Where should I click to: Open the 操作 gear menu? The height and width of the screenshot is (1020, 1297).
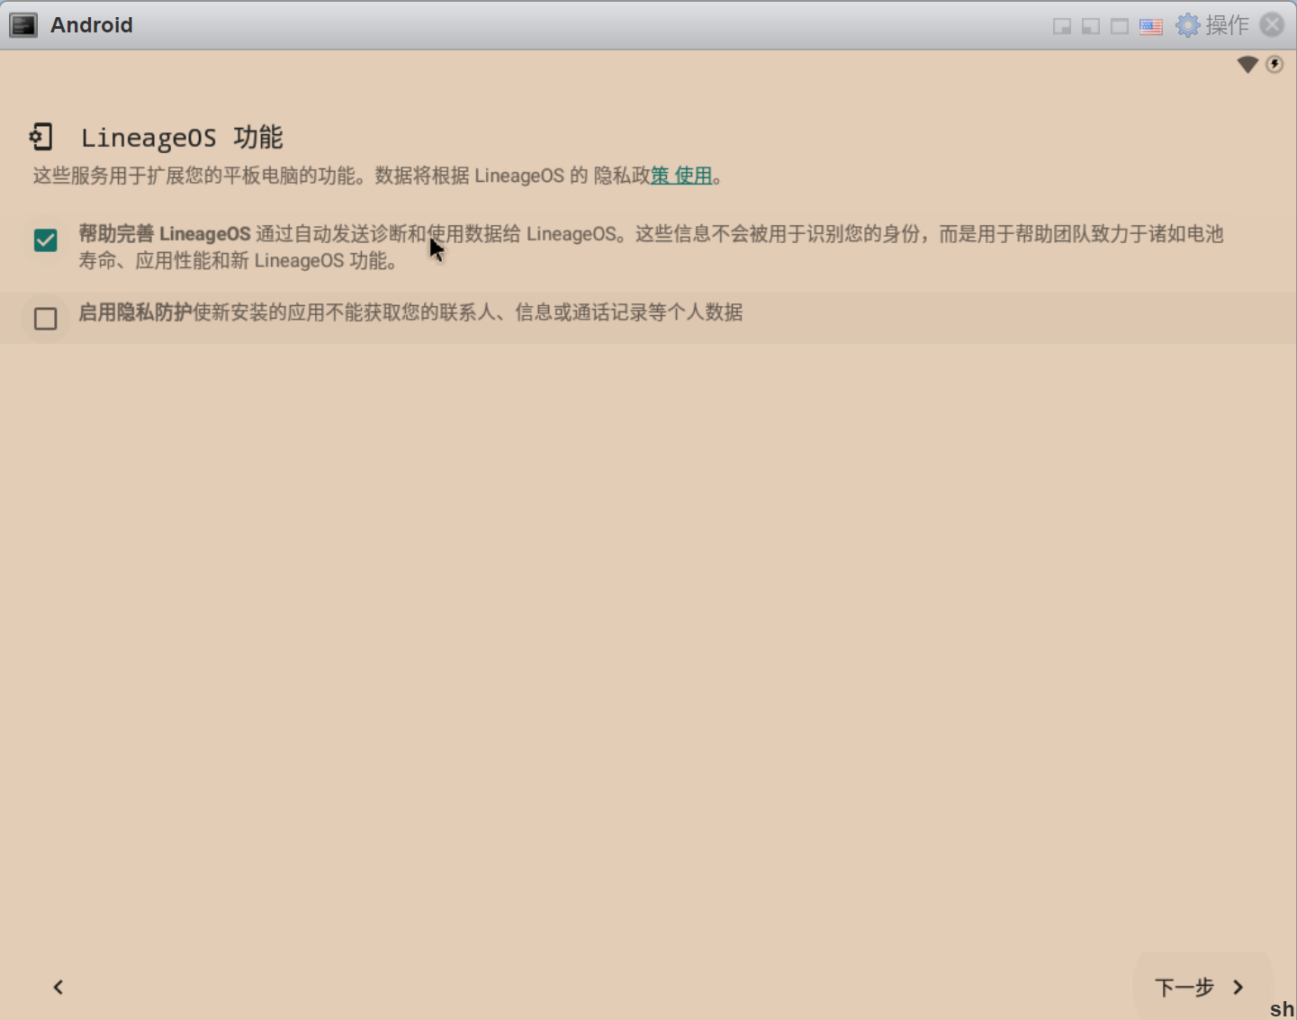(1212, 25)
